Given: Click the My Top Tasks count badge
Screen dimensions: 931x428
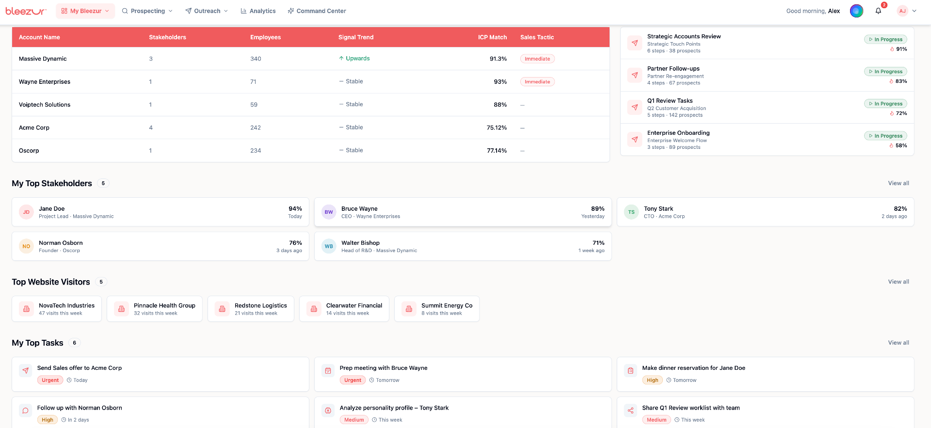Looking at the screenshot, I should [x=74, y=343].
